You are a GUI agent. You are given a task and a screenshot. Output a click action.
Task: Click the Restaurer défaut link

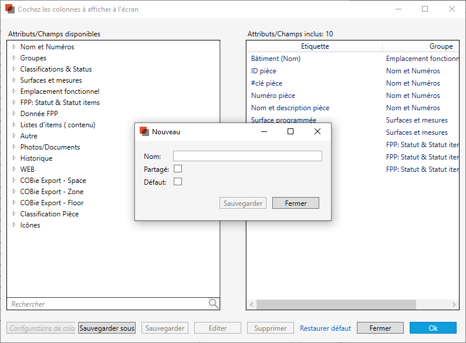pyautogui.click(x=325, y=328)
